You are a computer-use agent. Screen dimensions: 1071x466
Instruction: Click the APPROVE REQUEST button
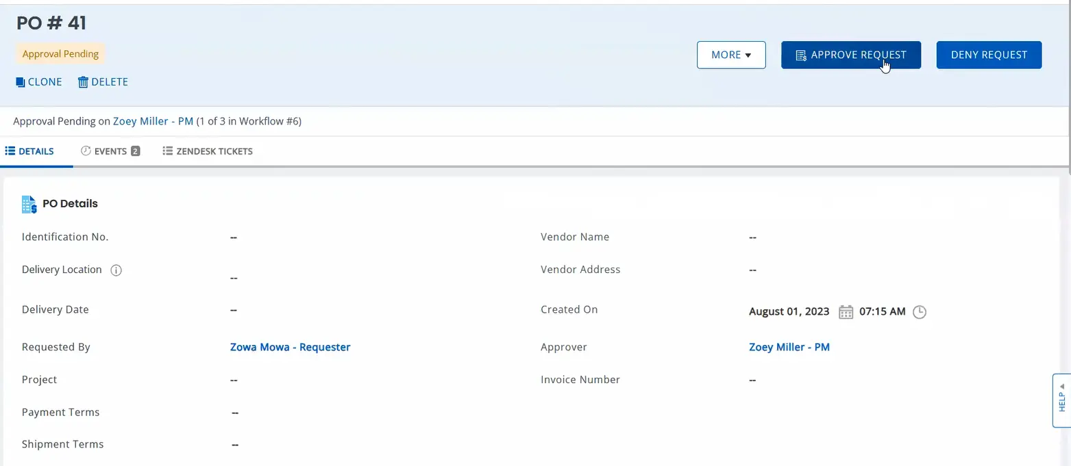pos(851,55)
